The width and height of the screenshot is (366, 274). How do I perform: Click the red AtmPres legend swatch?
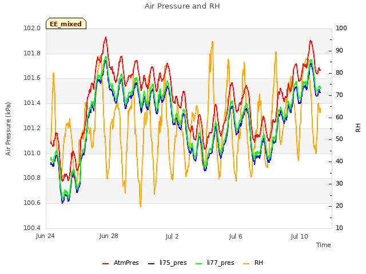[105, 263]
